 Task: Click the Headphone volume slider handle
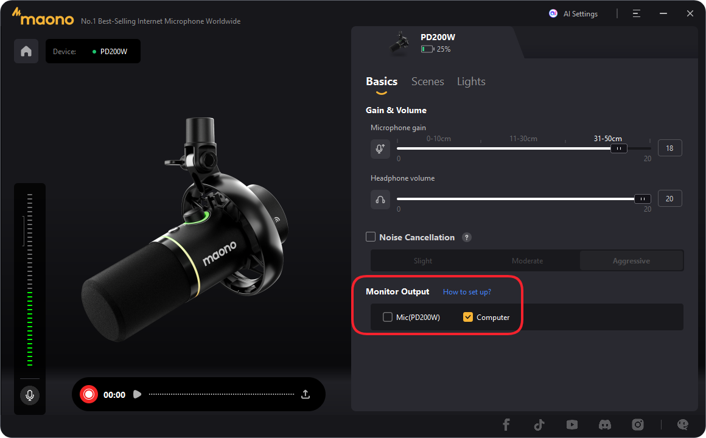pos(642,198)
